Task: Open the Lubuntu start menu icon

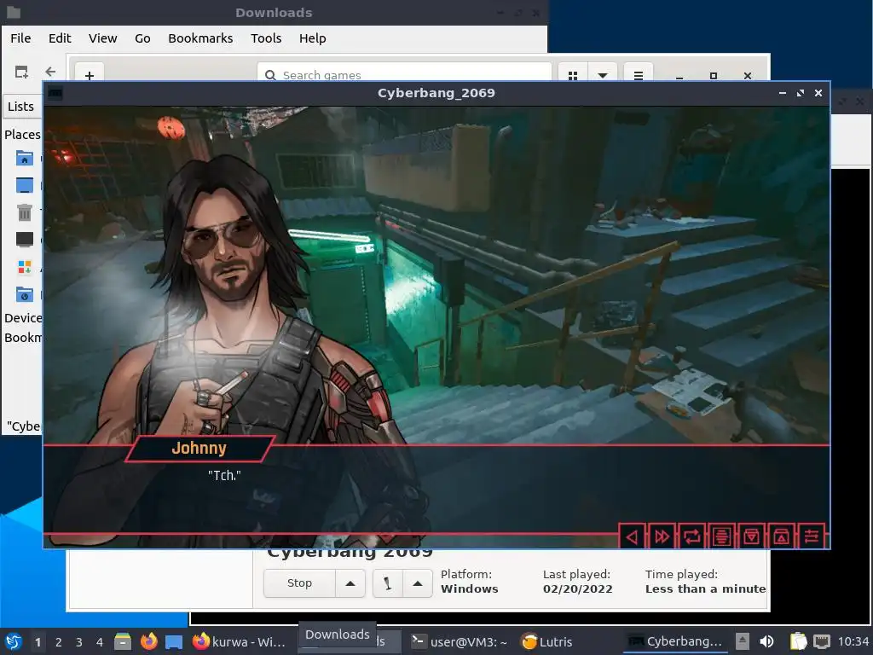Action: tap(14, 641)
